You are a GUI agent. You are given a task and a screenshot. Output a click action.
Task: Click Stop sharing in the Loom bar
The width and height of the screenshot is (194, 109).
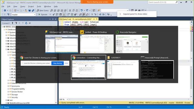click(x=58, y=63)
